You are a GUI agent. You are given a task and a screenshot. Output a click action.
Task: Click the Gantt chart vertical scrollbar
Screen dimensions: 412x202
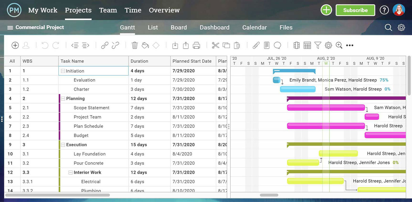tap(409, 76)
